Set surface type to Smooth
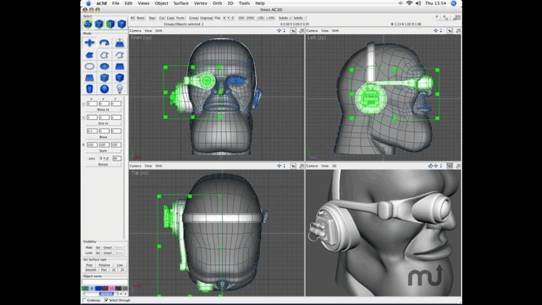This screenshot has width=542, height=305. [90, 270]
